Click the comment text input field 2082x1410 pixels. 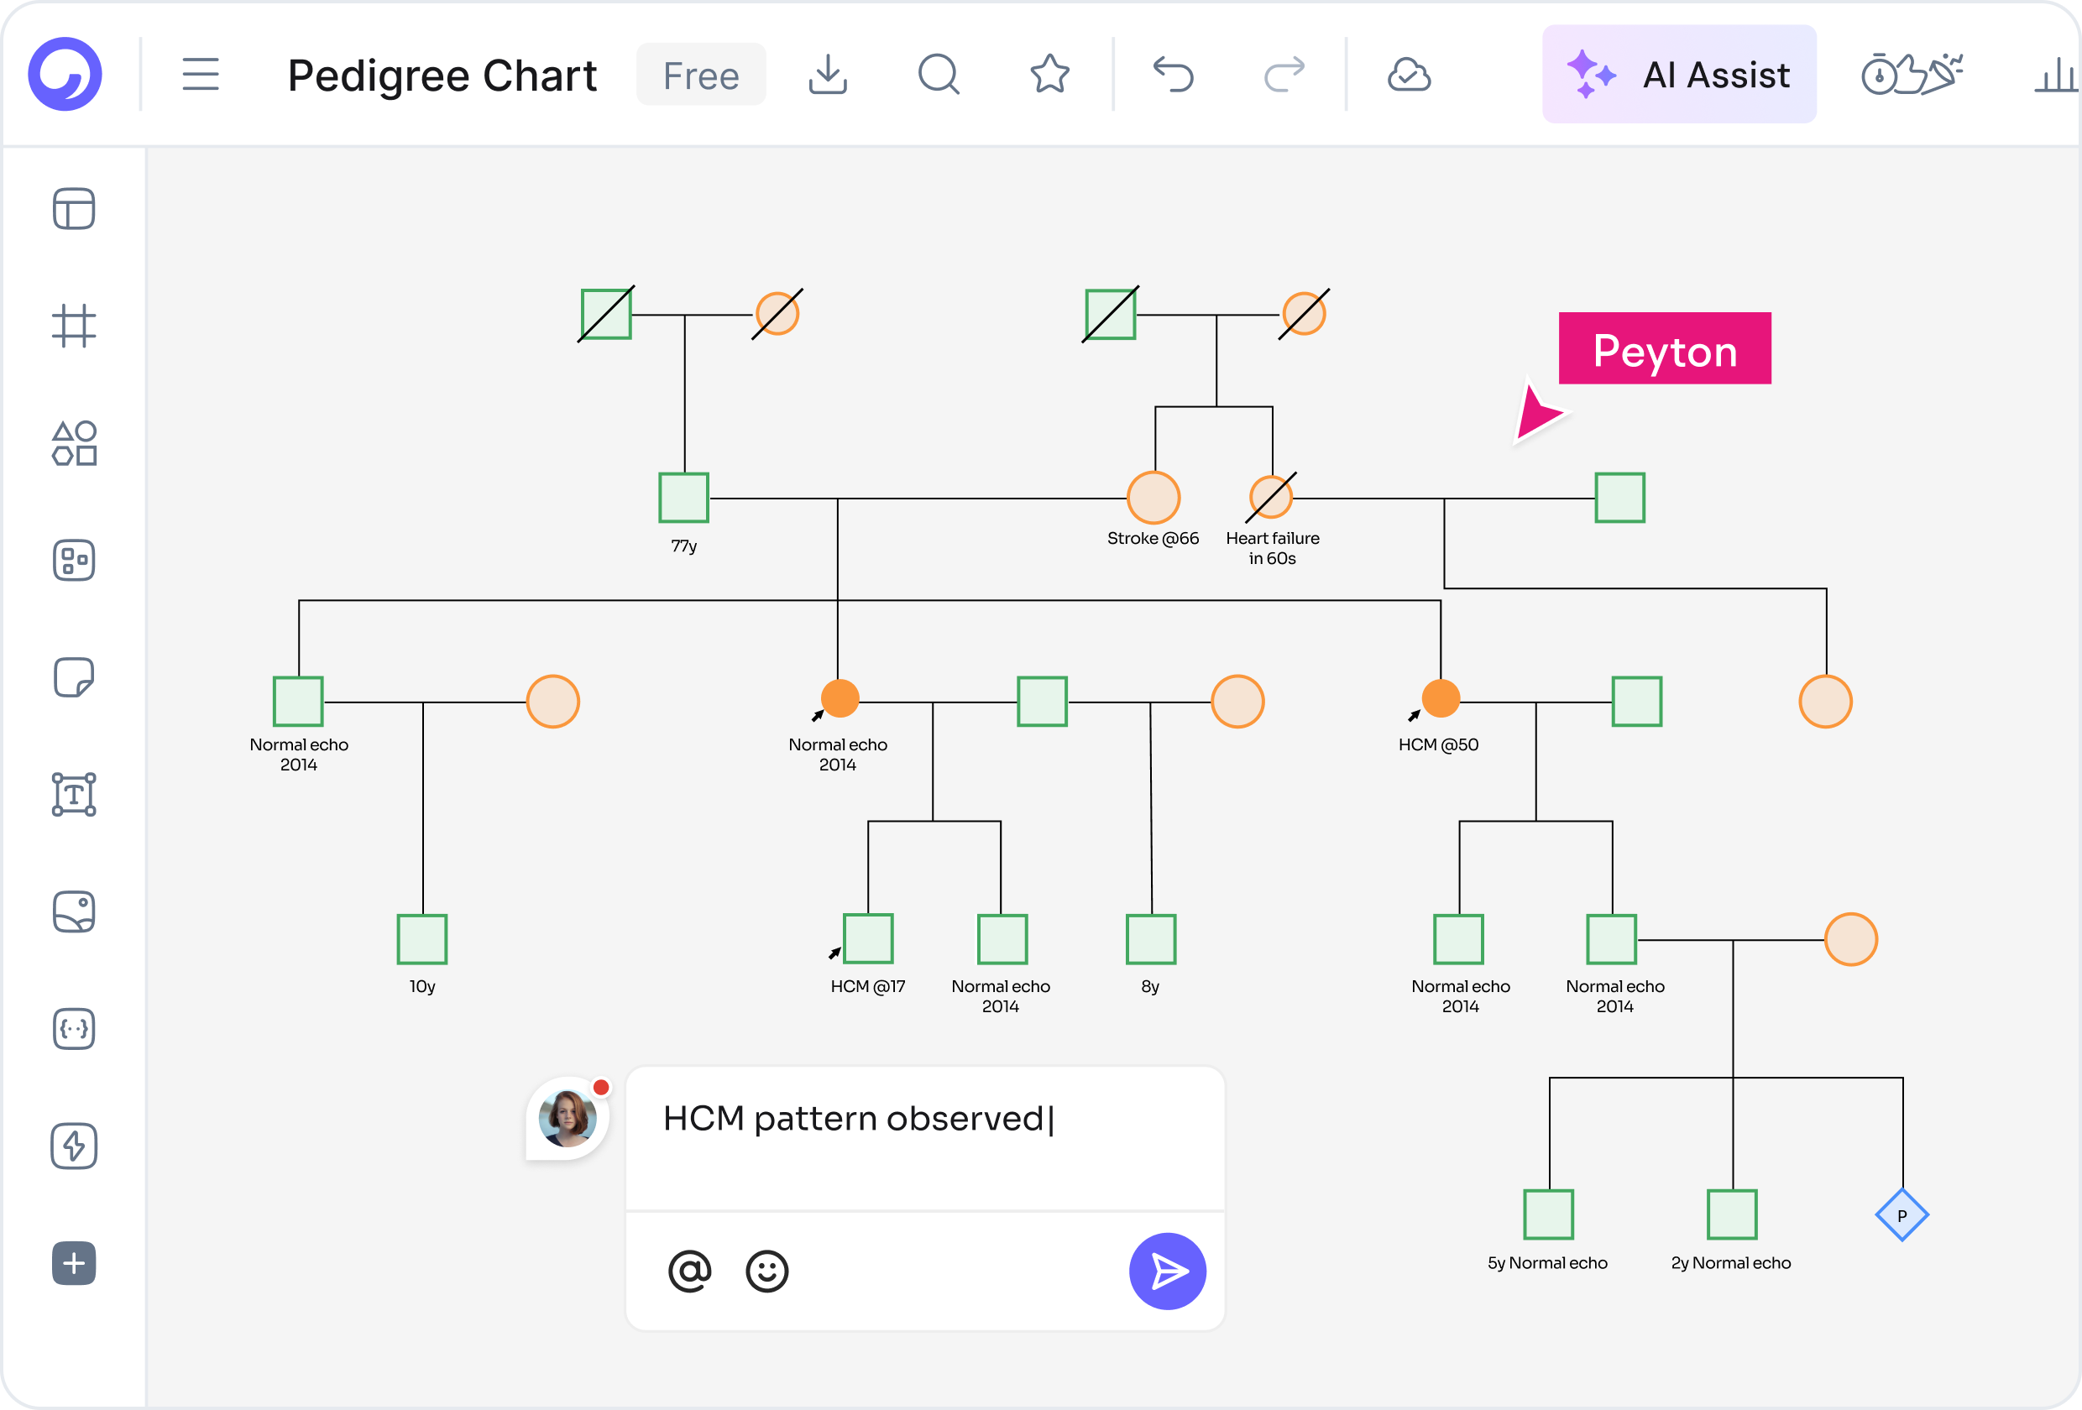[x=925, y=1138]
